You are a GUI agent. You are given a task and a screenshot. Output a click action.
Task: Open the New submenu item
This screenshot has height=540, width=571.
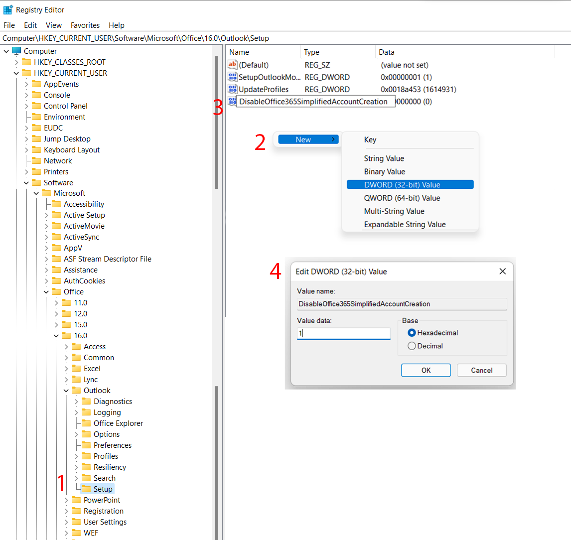(308, 139)
